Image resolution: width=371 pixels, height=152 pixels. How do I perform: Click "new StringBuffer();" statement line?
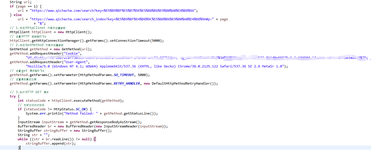(x=65, y=131)
